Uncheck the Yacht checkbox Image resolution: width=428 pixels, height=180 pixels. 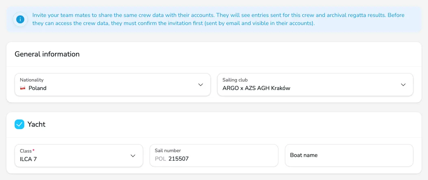[19, 125]
